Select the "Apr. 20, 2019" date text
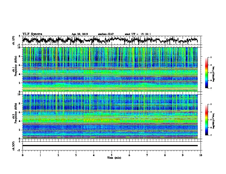Viewport: 226px width, 174px height. 80,34
